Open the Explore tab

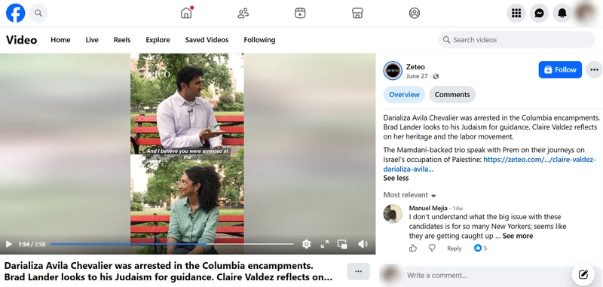pyautogui.click(x=158, y=40)
